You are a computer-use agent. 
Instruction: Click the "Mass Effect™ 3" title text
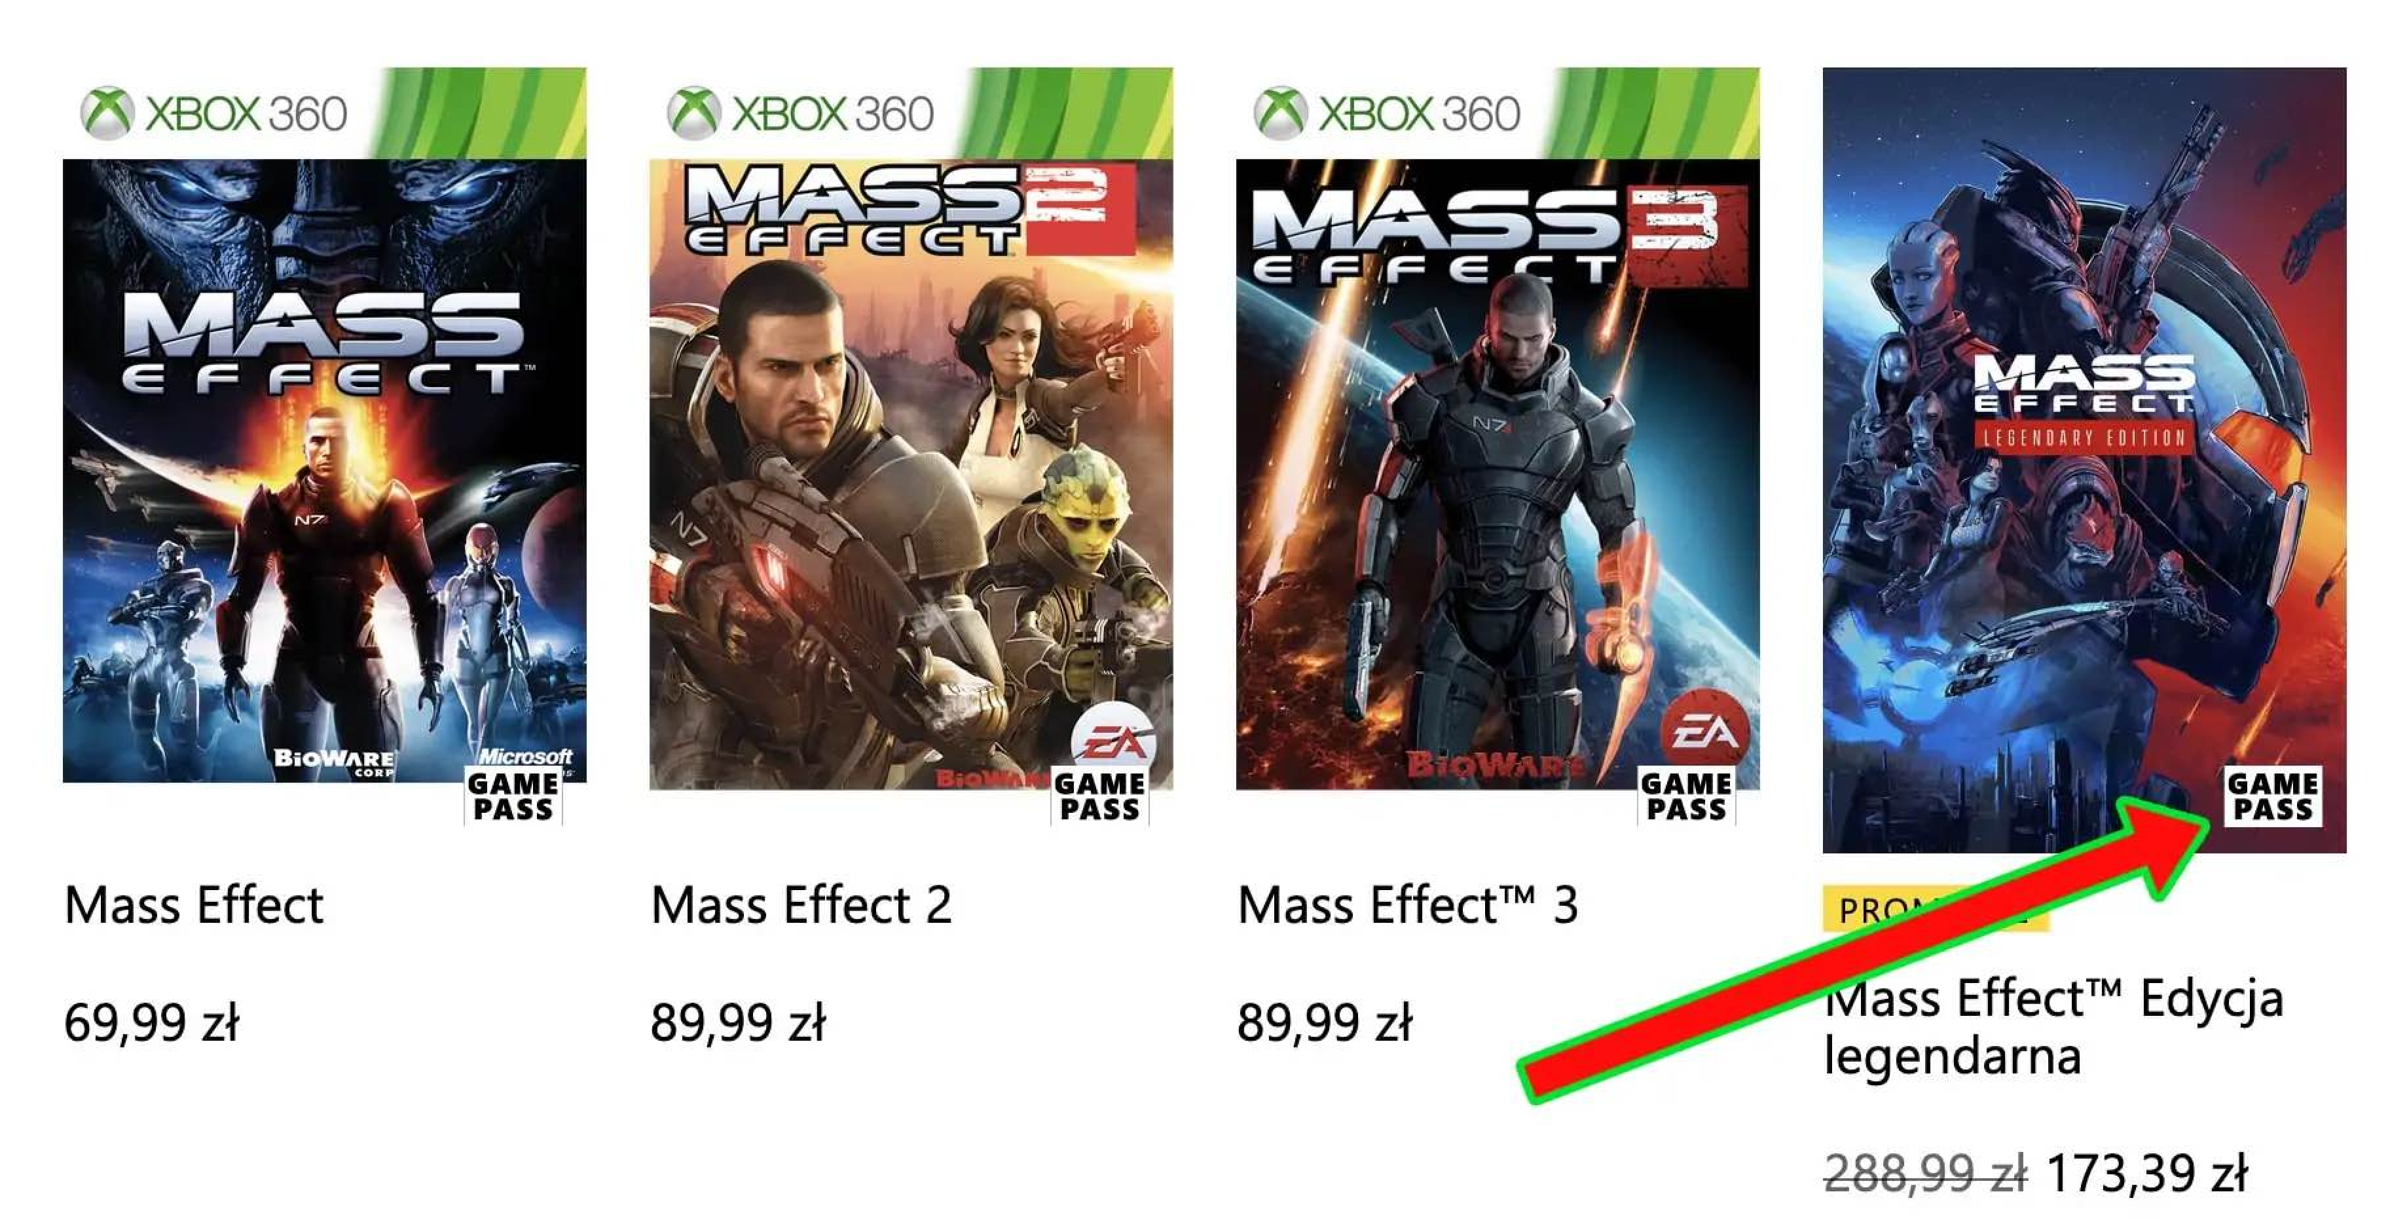click(1407, 905)
